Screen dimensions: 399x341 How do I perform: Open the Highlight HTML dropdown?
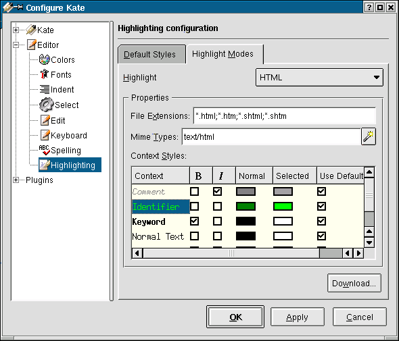pos(319,77)
